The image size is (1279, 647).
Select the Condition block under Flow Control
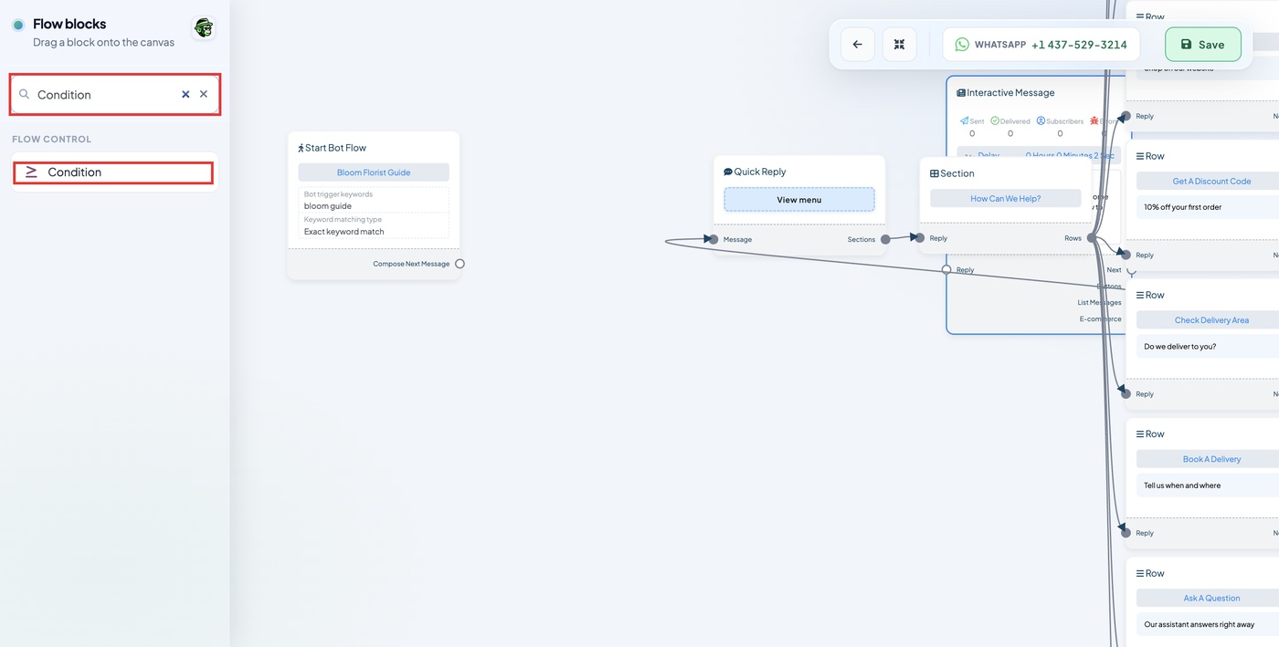(x=113, y=172)
